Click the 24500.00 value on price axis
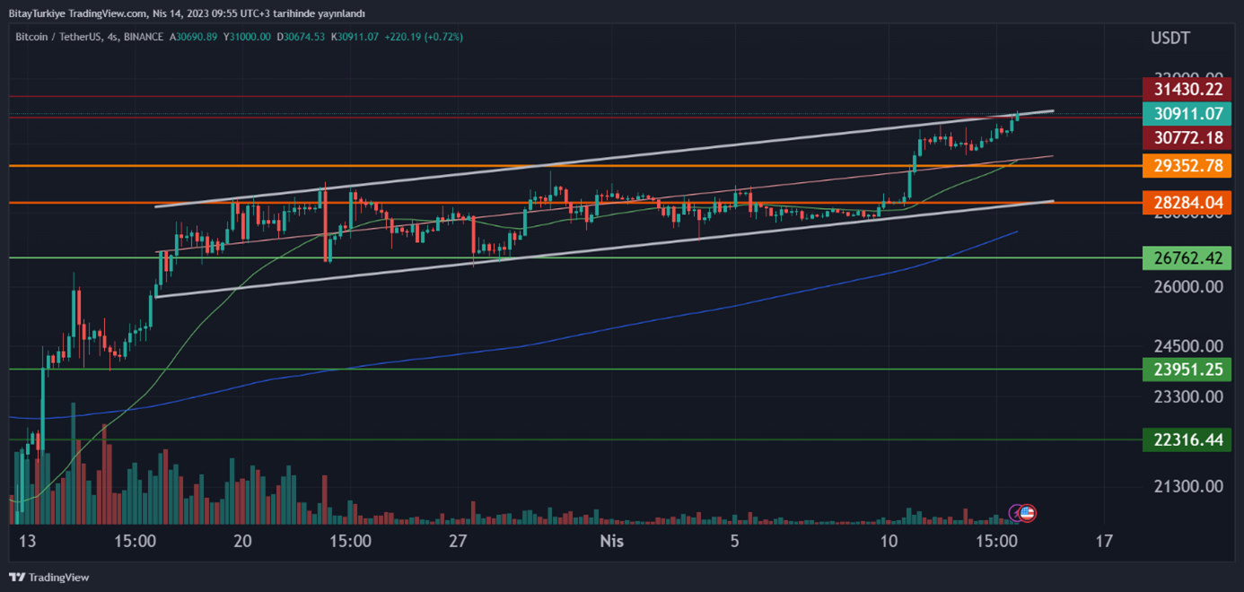This screenshot has height=592, width=1244. (1188, 346)
